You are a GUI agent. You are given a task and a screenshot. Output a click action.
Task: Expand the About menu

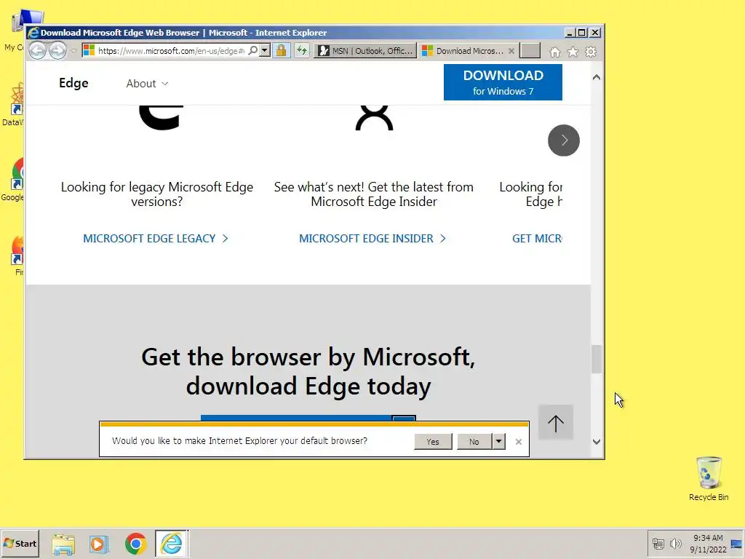(147, 84)
